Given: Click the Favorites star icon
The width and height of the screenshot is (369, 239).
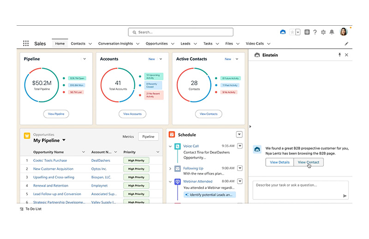Looking at the screenshot, I should 292,32.
